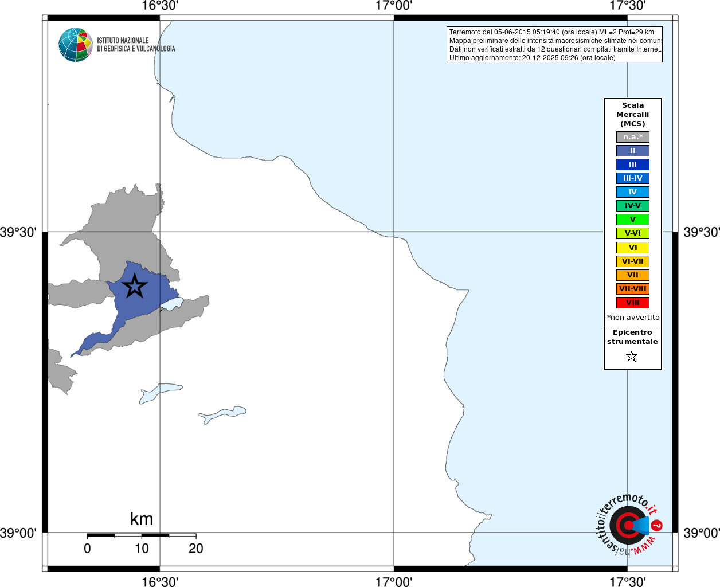Click the km scale bar
This screenshot has height=587, width=720.
tap(142, 535)
